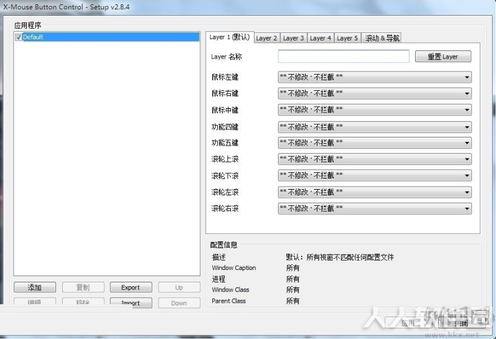Click the Window Class label
This screenshot has width=496, height=339.
click(230, 290)
